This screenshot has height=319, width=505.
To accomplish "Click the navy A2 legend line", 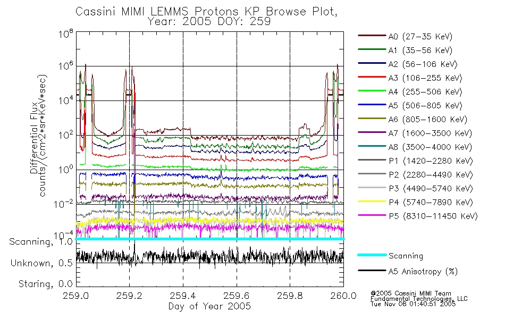I will click(372, 63).
